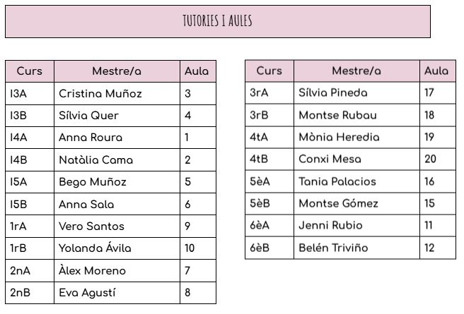
Task: Select the Cristina Muñoz teacher cell
Action: pyautogui.click(x=116, y=93)
